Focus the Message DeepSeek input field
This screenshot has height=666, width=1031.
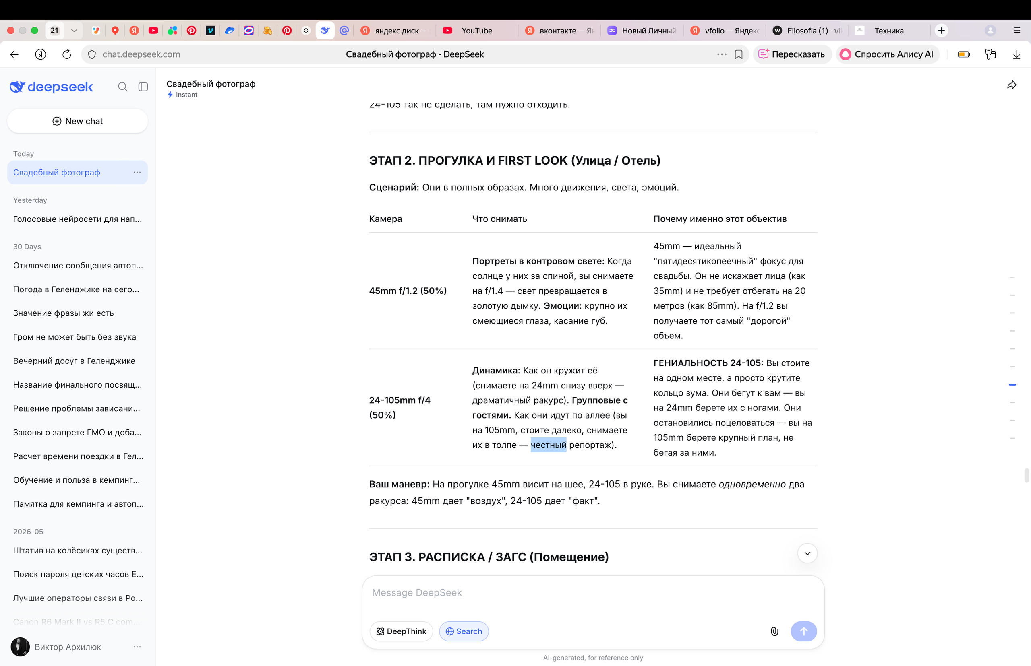[593, 593]
